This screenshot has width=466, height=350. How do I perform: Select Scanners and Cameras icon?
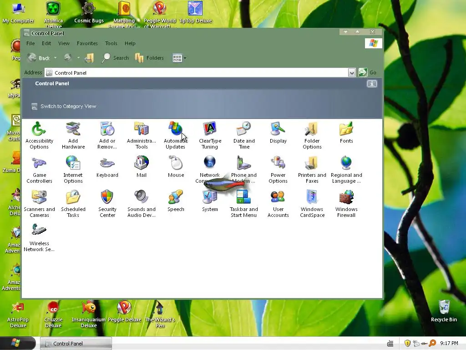click(39, 204)
